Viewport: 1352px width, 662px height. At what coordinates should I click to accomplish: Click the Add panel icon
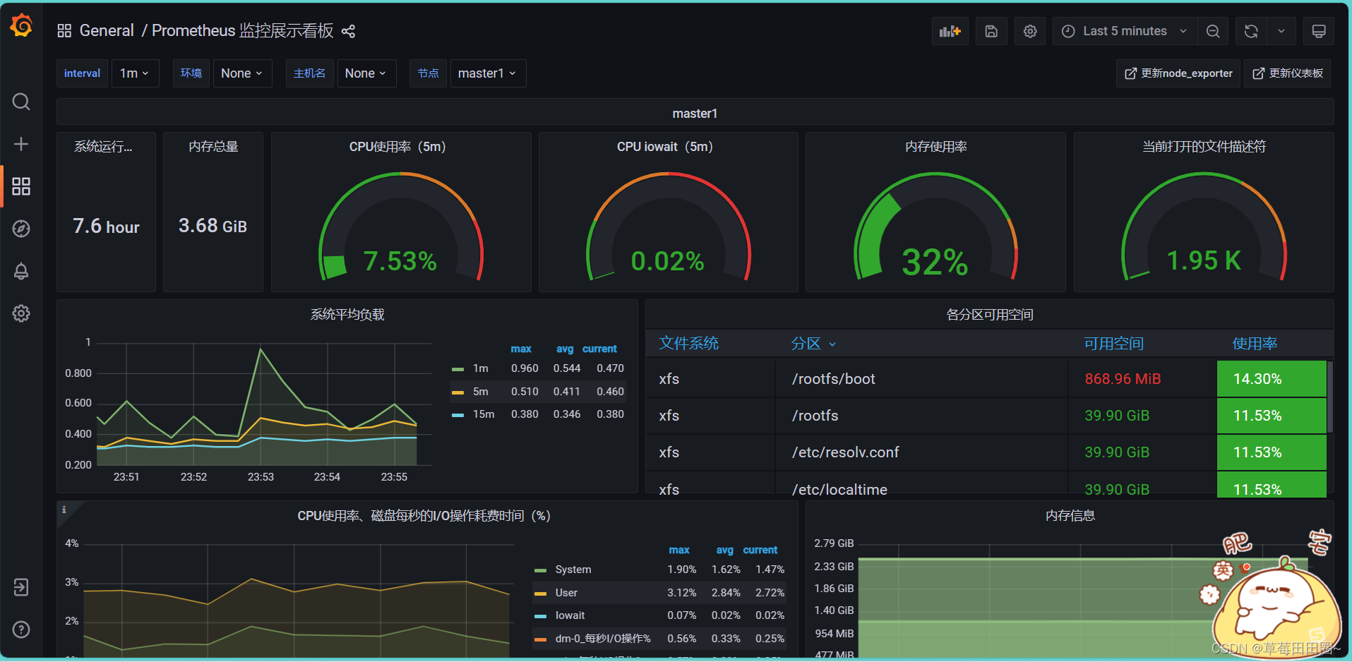pyautogui.click(x=950, y=31)
